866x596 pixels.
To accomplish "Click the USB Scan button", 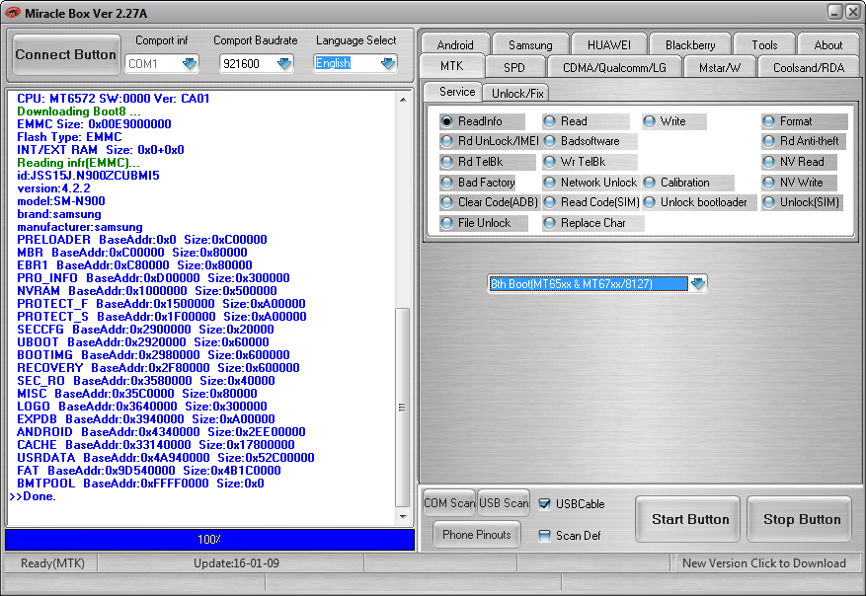I will [x=504, y=502].
